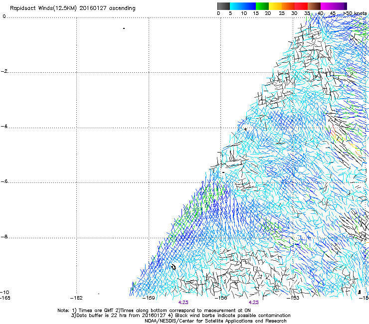
Task: Click the note "Black wind barbs indicate possible contamination"
Action: (233, 316)
